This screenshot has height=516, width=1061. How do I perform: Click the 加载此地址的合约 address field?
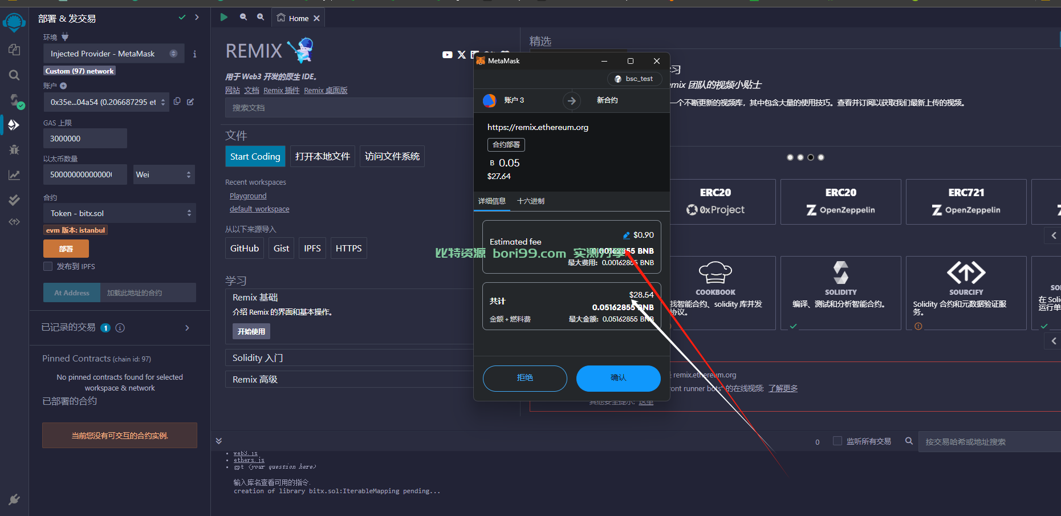point(148,292)
